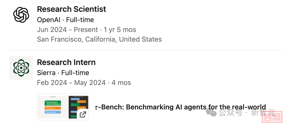The height and width of the screenshot is (124, 284).
Task: Click the OpenAI company logo
Action: (x=21, y=15)
